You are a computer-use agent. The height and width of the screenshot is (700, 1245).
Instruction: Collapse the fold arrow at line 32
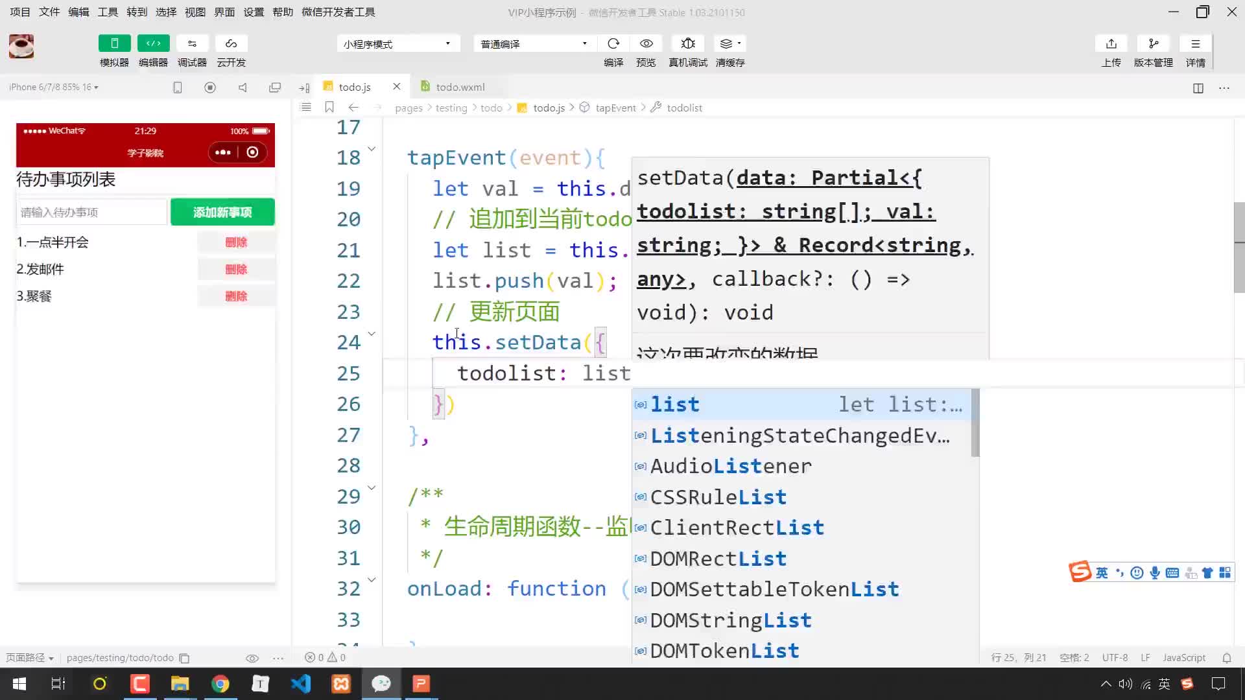[x=372, y=580]
